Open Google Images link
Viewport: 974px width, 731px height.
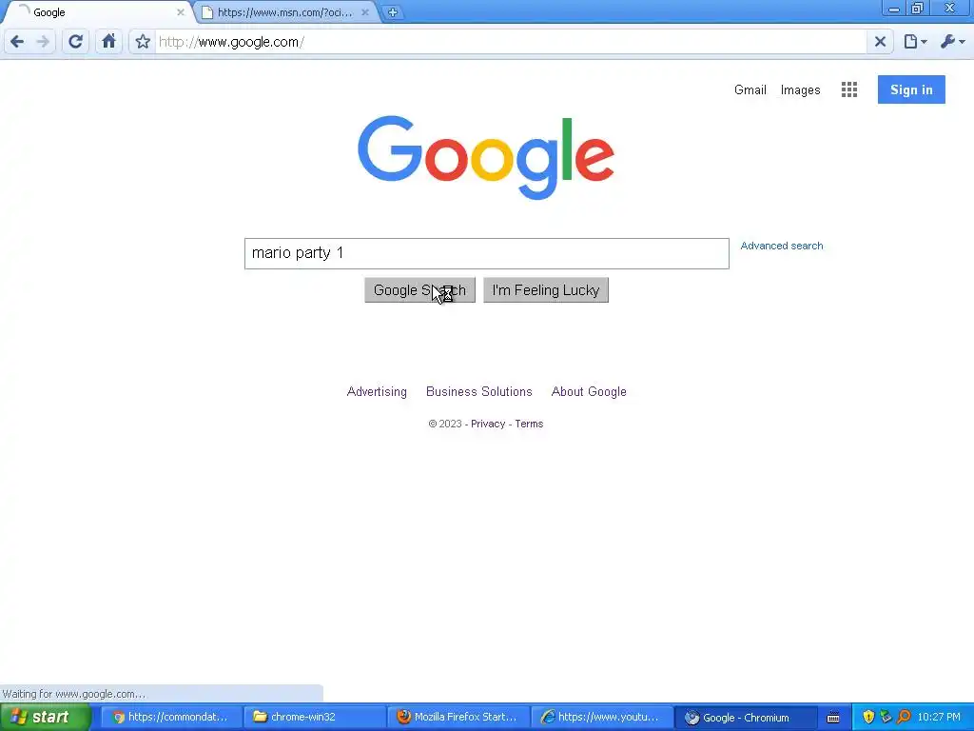(x=800, y=90)
